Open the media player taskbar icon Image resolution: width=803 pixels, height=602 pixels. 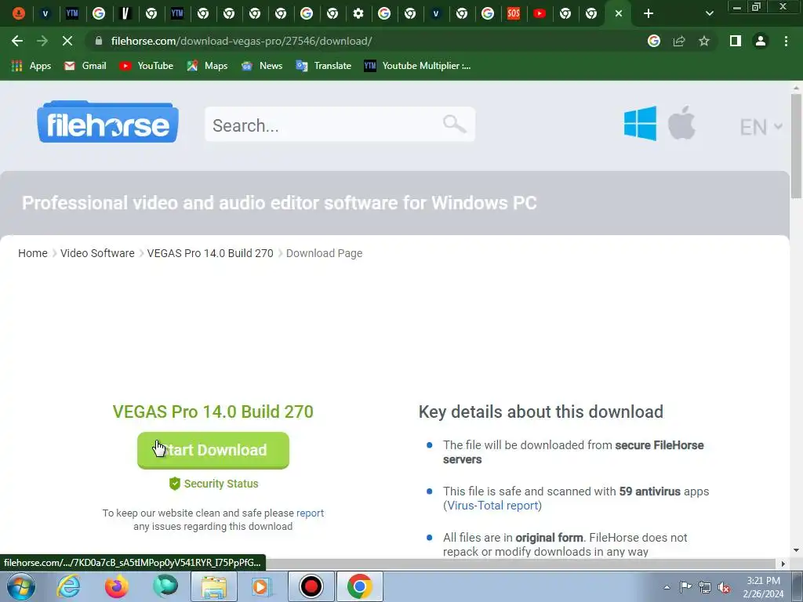262,586
